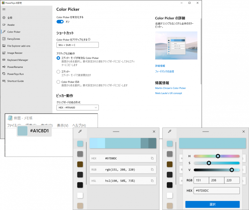This screenshot has width=249, height=210.
Task: Click the Keyboard Manager icon
Action: (4, 60)
